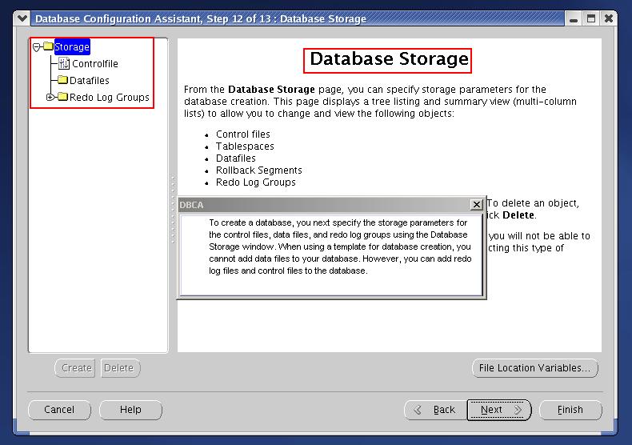
Task: Click the Datafiles folder icon
Action: pos(62,80)
